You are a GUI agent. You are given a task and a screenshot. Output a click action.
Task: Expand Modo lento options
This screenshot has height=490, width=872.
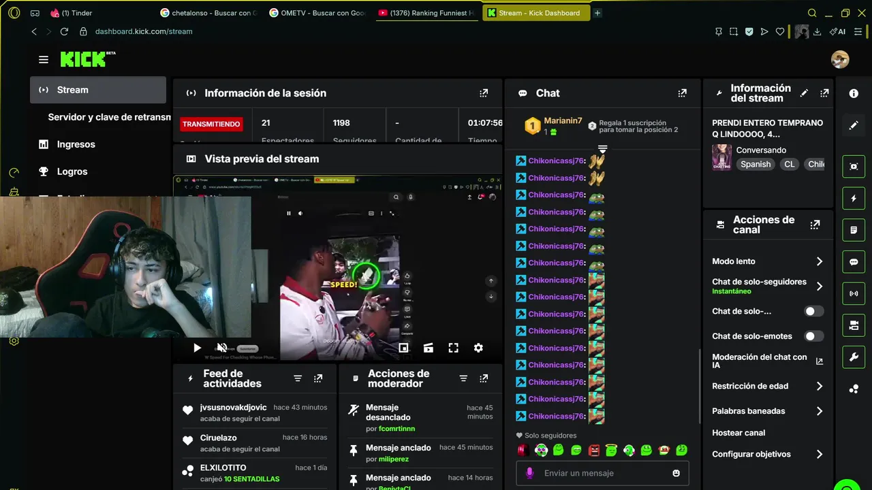820,261
